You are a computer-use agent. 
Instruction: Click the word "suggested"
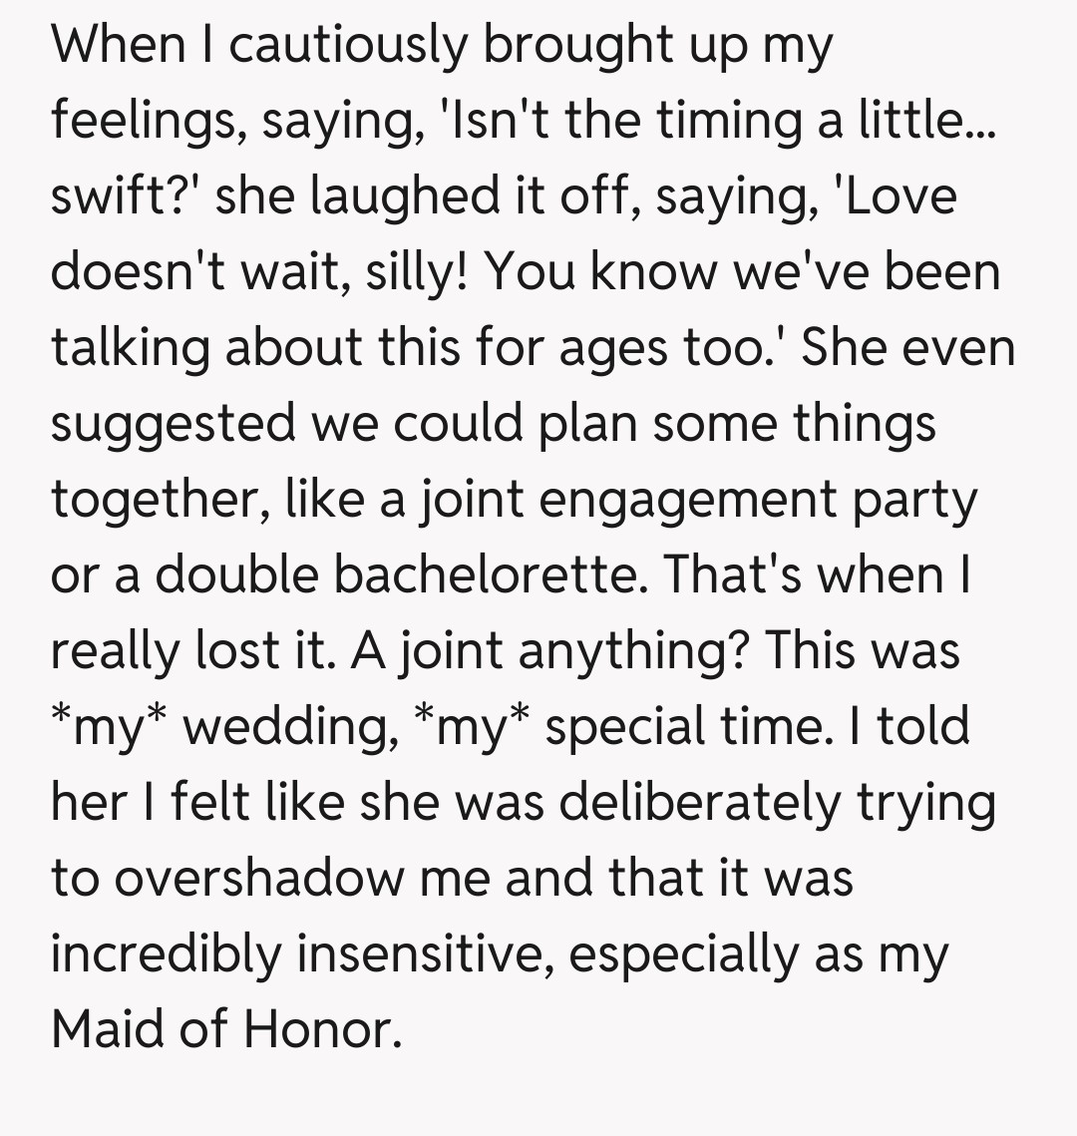click(174, 424)
